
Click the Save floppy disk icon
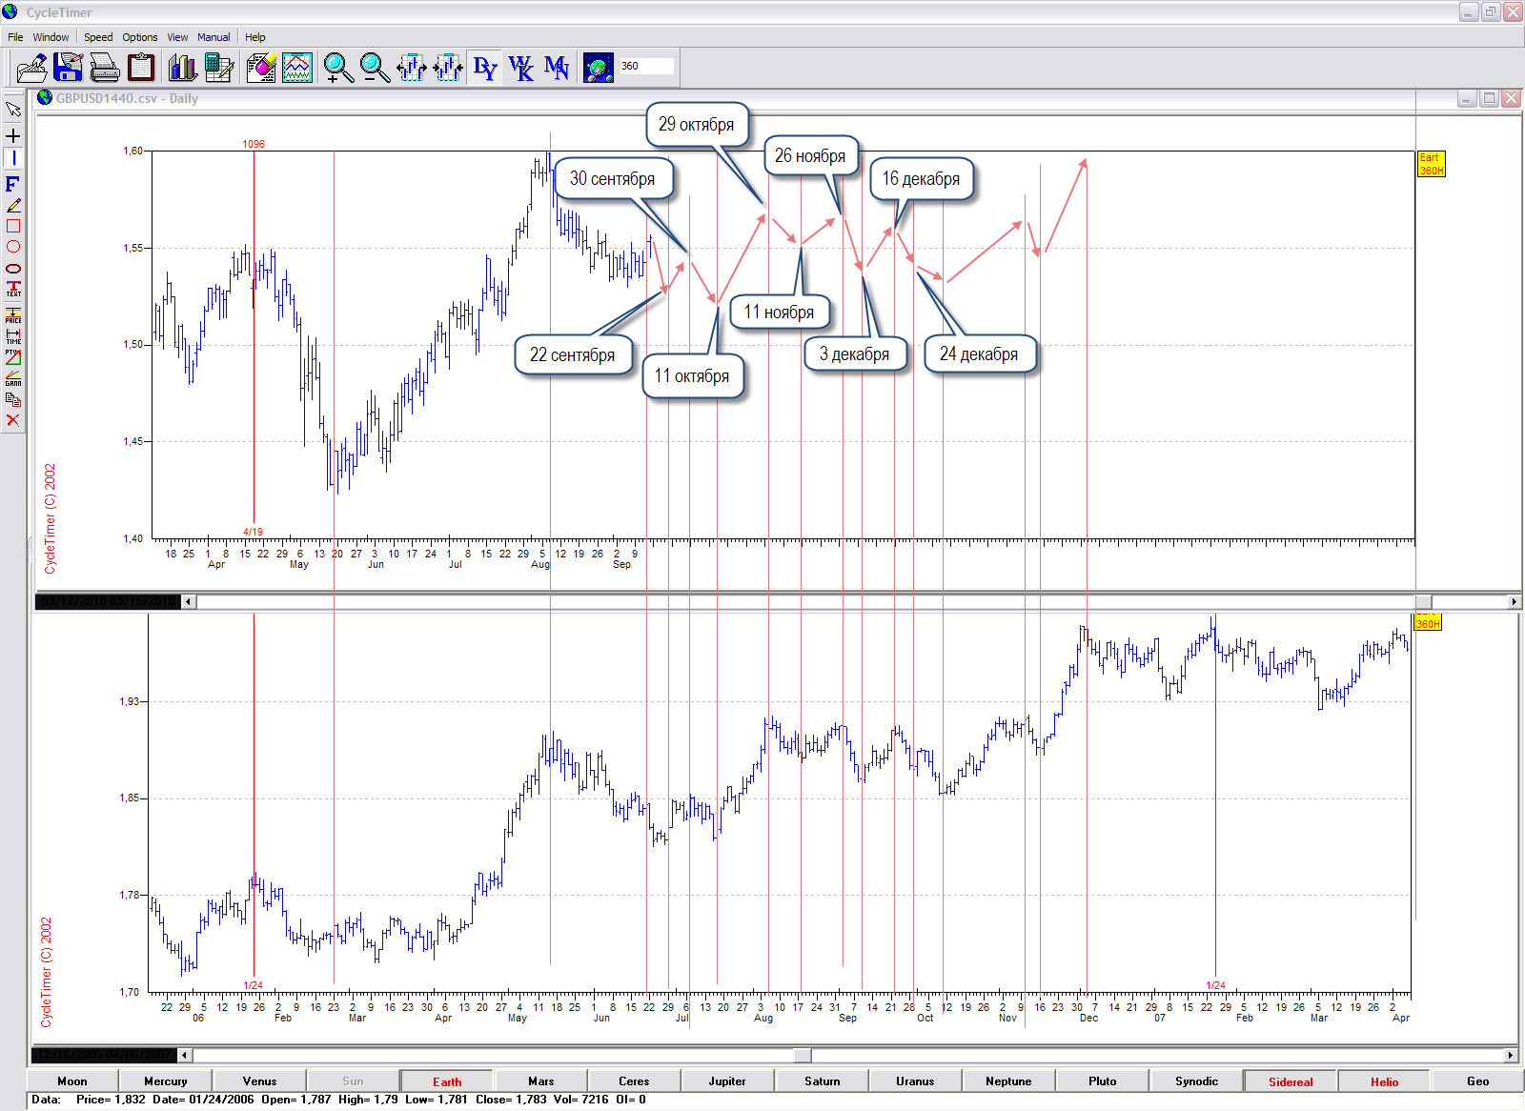[x=69, y=68]
